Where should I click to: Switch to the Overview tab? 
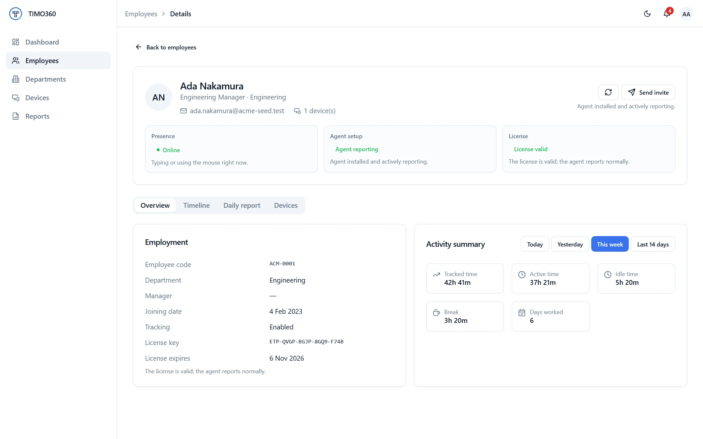(155, 205)
